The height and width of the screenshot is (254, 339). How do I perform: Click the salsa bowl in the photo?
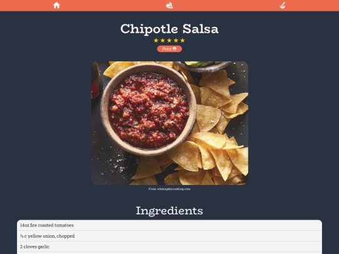point(148,110)
